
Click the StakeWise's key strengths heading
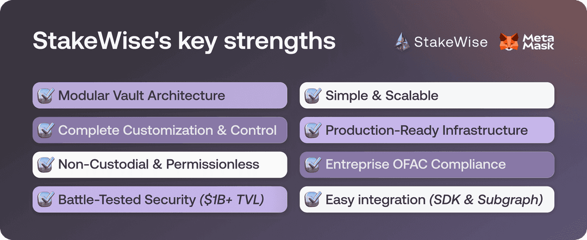point(184,42)
